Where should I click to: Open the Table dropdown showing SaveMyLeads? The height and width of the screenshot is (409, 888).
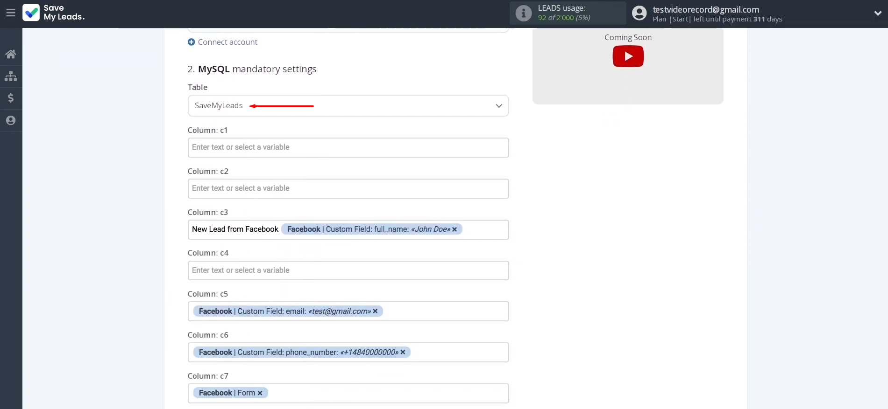click(x=348, y=106)
